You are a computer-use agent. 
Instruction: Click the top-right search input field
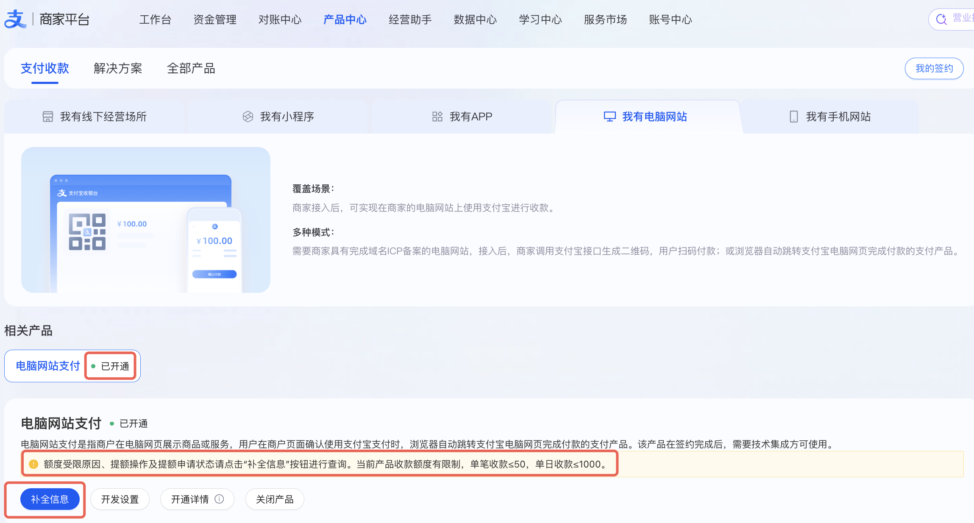[x=952, y=19]
